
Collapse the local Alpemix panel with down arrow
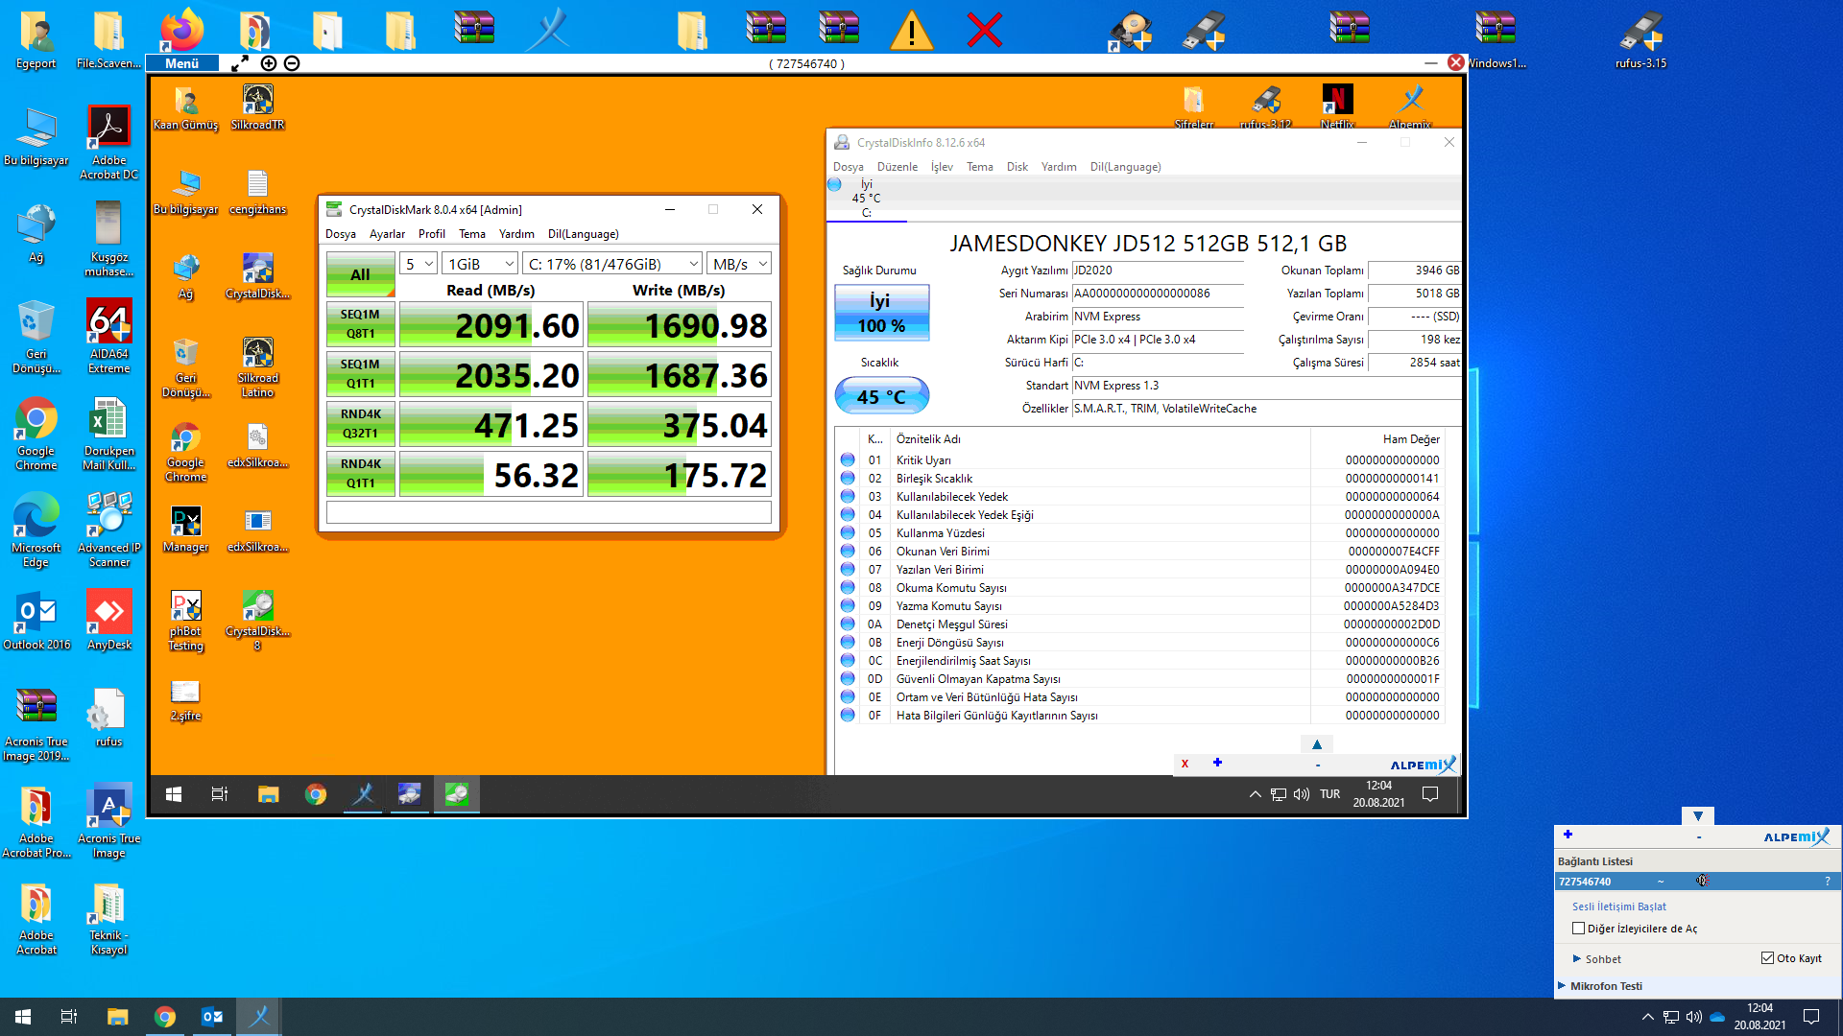point(1698,816)
